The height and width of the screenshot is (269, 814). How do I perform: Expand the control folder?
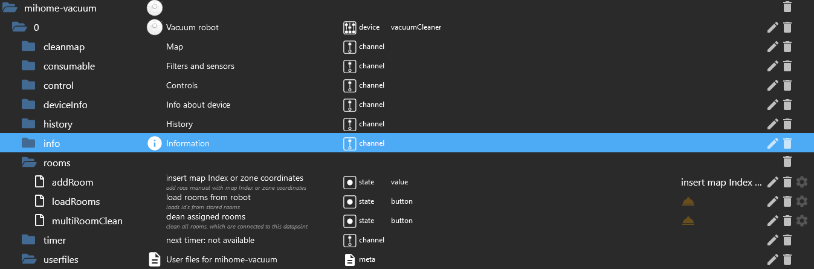coord(28,85)
